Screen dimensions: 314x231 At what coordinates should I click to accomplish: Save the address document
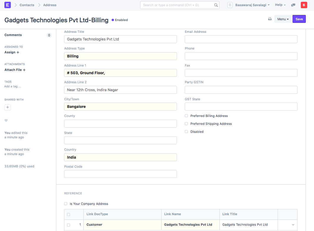(299, 19)
